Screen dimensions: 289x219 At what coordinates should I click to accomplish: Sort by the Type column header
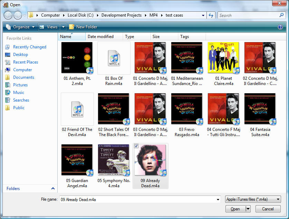pos(137,37)
